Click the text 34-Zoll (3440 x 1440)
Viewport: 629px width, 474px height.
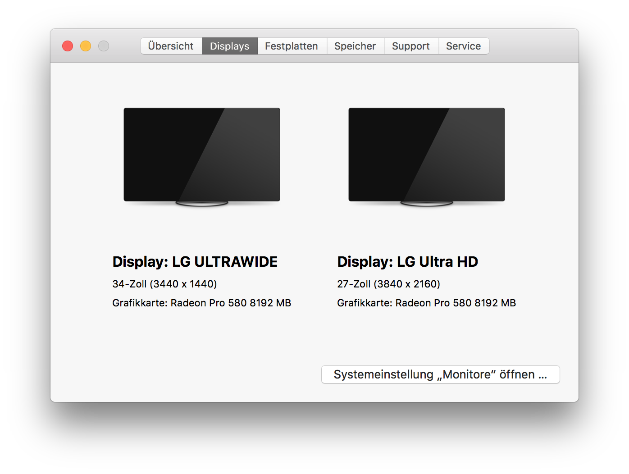pyautogui.click(x=165, y=284)
